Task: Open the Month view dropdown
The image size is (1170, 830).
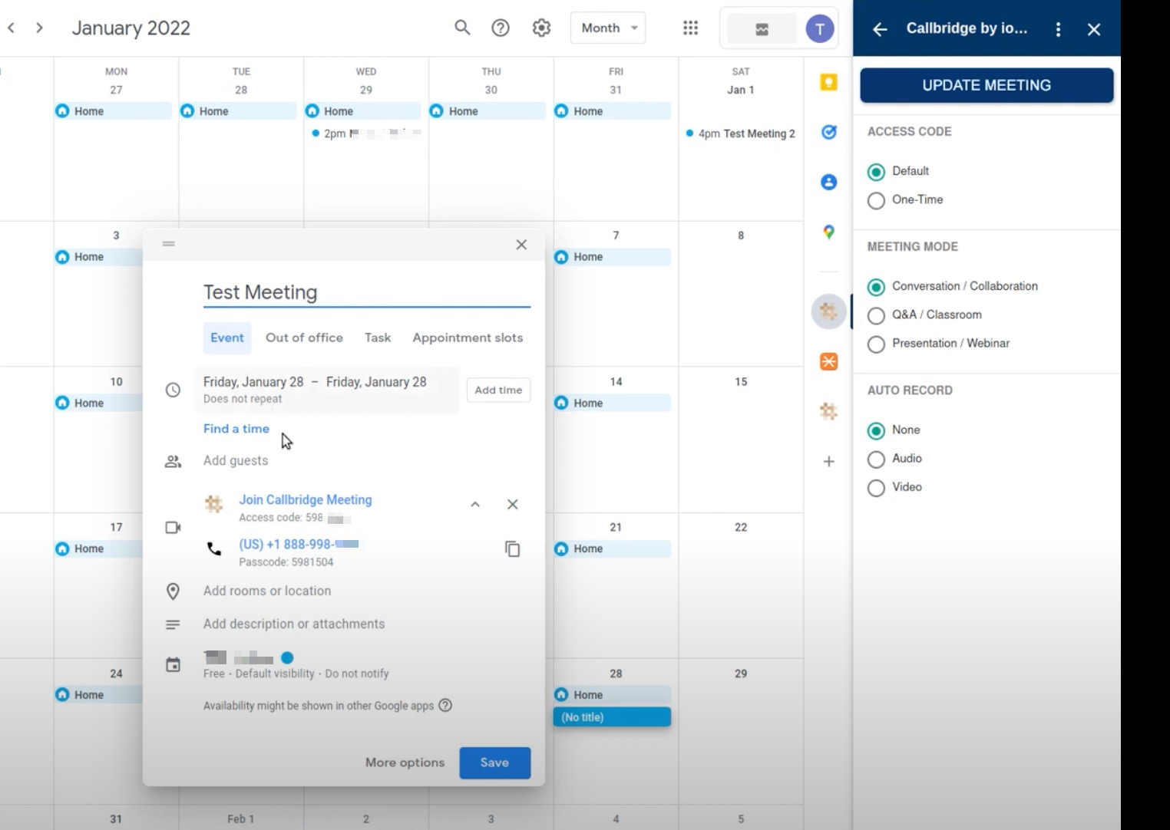Action: tap(608, 28)
